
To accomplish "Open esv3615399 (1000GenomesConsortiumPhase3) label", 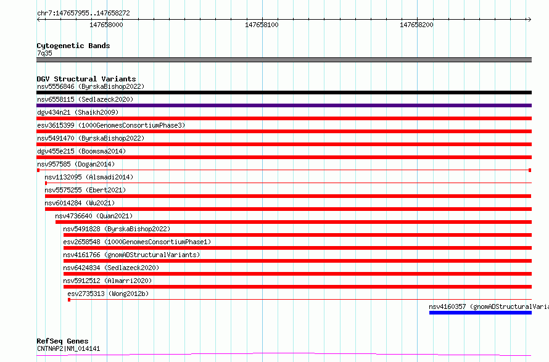I will point(111,125).
